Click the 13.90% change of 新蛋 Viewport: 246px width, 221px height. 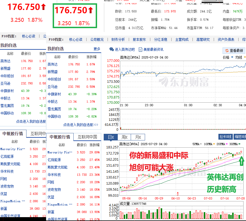pos(94,212)
